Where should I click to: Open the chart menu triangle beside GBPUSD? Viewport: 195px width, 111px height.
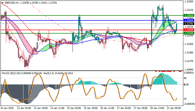[x=2, y=3]
